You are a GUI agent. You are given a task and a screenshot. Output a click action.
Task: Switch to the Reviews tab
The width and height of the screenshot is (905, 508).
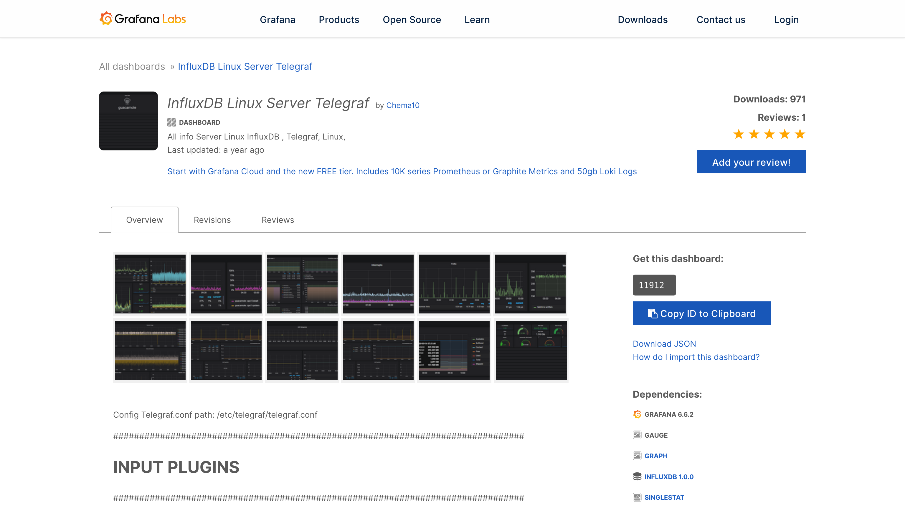[278, 220]
